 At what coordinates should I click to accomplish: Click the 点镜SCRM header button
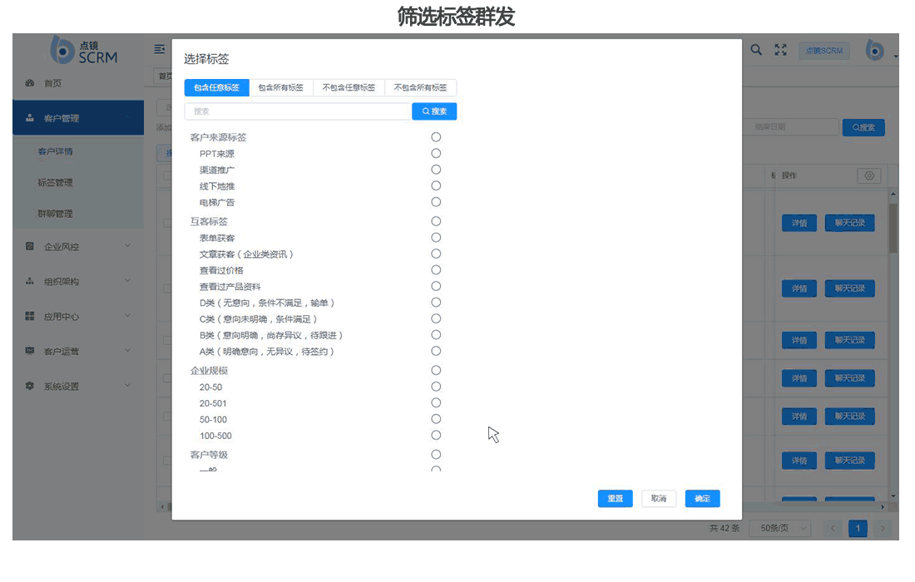[x=824, y=51]
